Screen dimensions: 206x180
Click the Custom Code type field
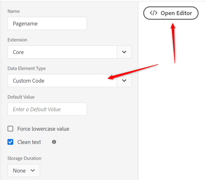pos(62,81)
